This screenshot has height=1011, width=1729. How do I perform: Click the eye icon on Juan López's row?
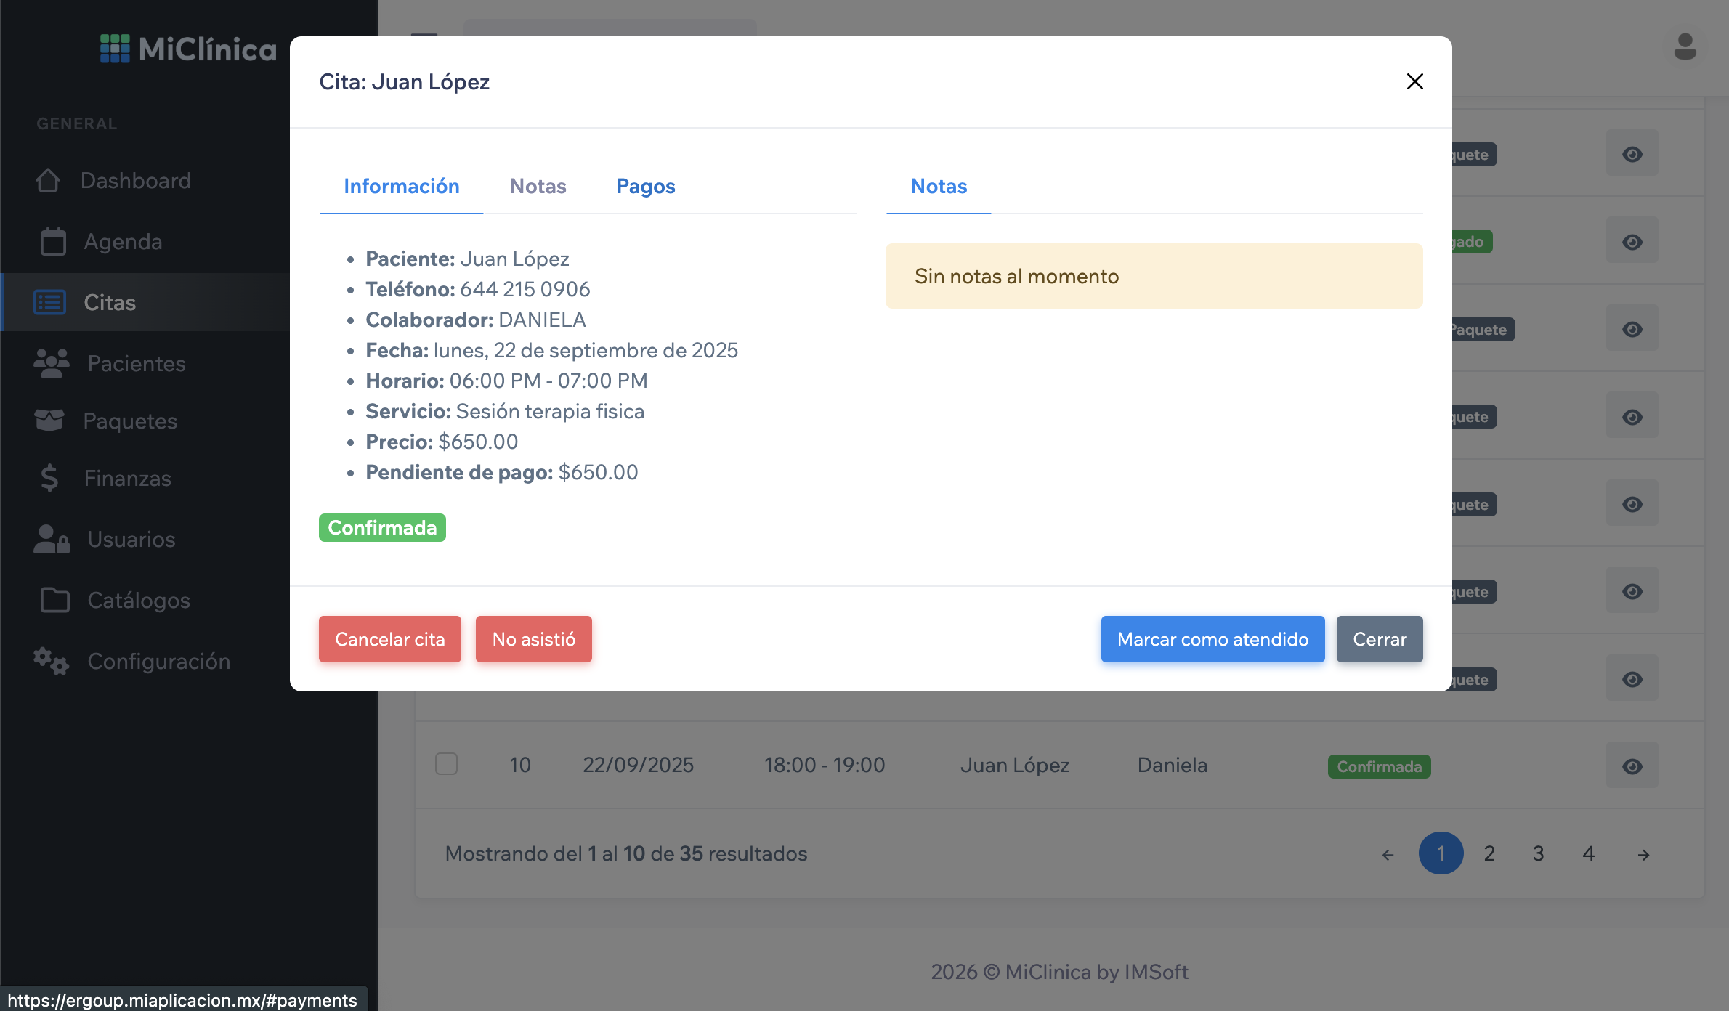[1632, 766]
